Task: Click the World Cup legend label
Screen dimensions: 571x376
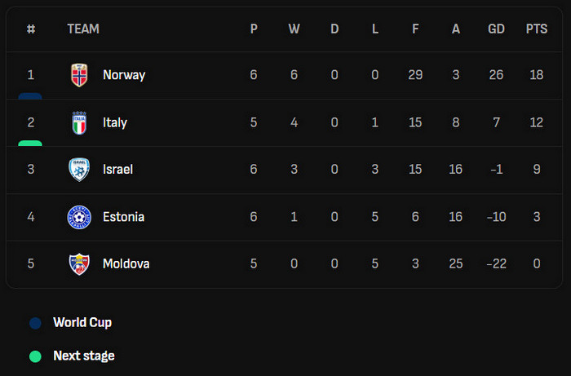Action: pos(82,323)
